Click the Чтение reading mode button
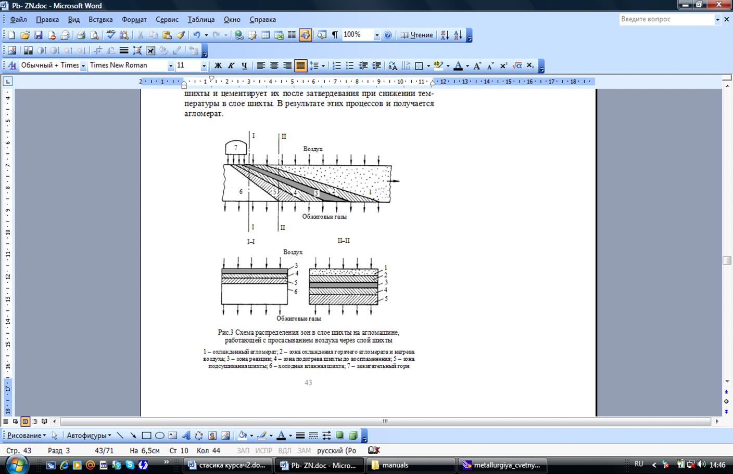Image resolution: width=733 pixels, height=474 pixels. pos(416,35)
